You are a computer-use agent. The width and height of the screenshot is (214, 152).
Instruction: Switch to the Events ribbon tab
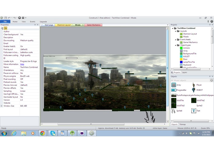tap(33, 22)
